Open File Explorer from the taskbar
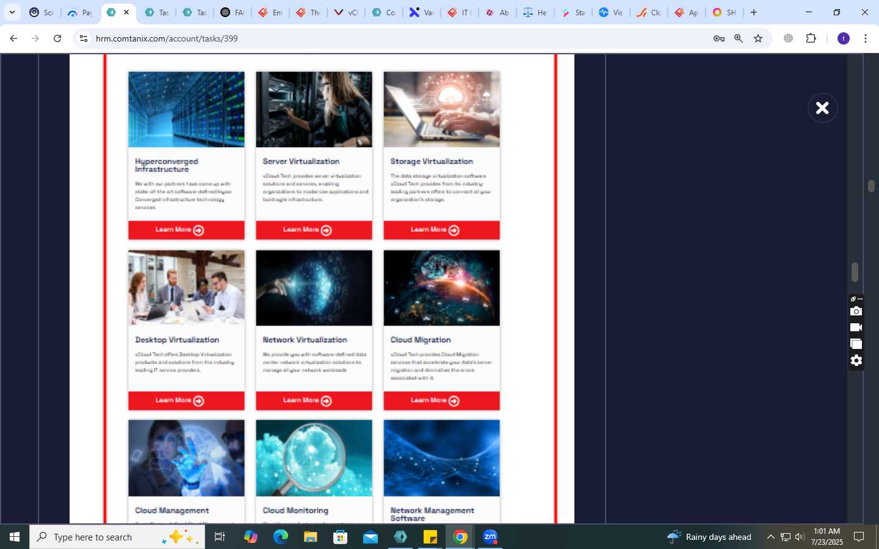The height and width of the screenshot is (549, 879). [310, 537]
